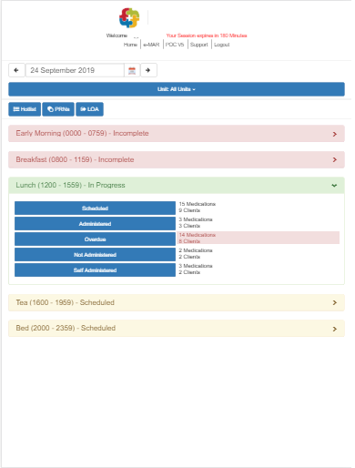The width and height of the screenshot is (355, 468).
Task: Expand Bed (2000 - 2359) chevron
Action: click(x=335, y=329)
